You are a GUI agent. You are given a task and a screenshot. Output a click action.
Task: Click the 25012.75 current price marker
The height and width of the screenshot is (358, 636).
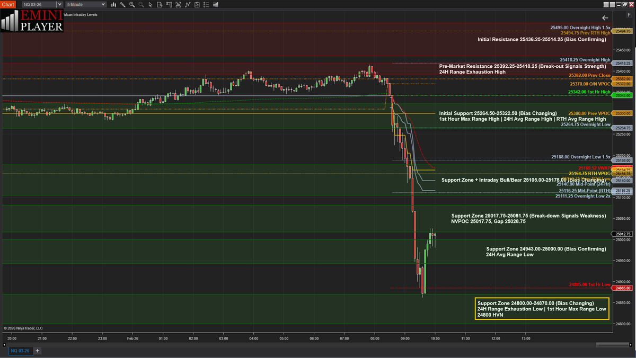pyautogui.click(x=623, y=234)
